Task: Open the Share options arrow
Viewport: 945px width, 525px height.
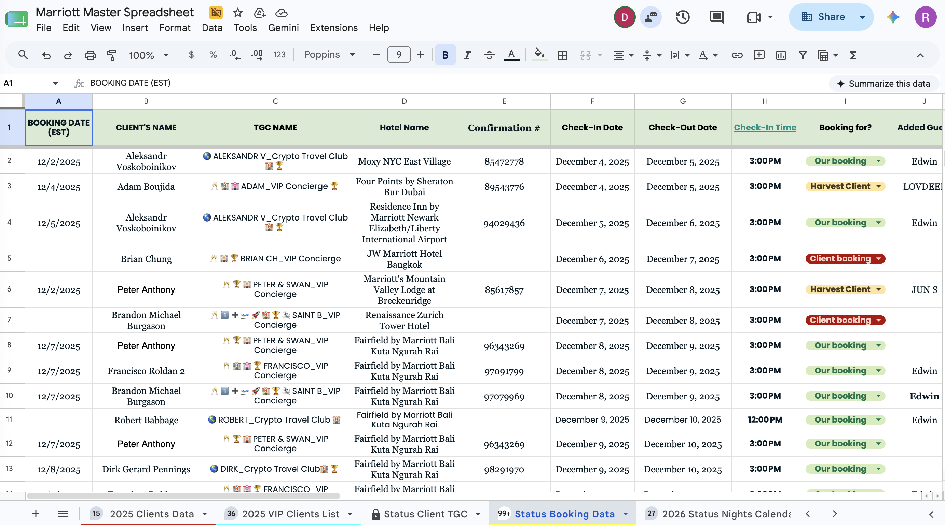Action: [862, 17]
